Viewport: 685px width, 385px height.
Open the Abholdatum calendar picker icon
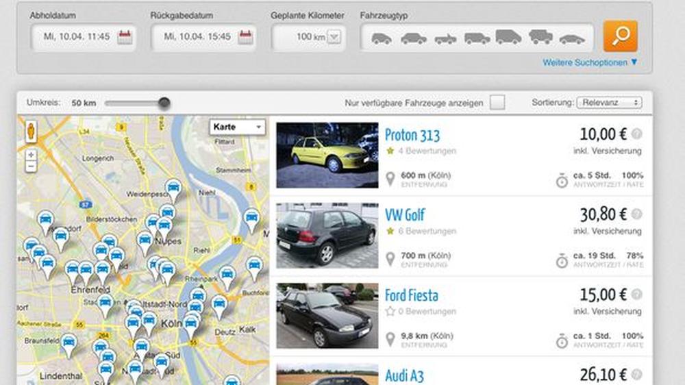124,37
